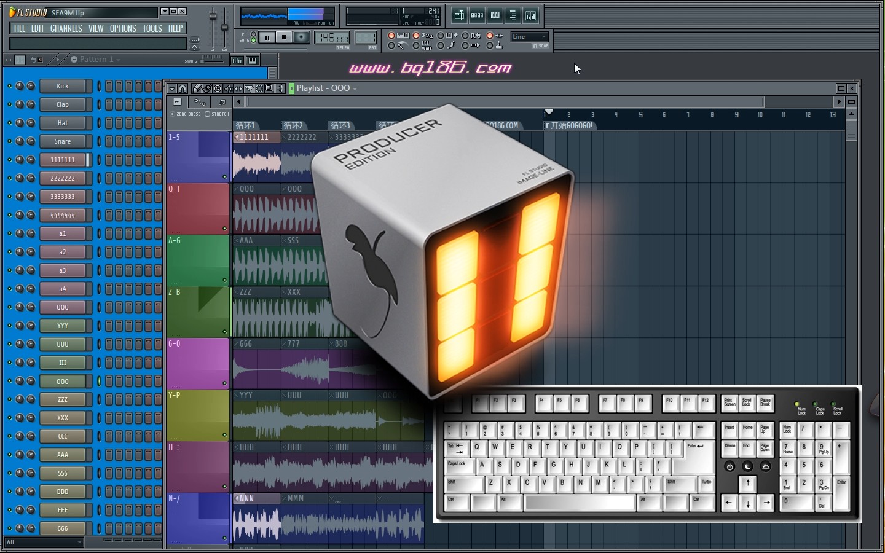Select the Slip tool in Playlist toolbar
The image size is (885, 553).
[x=238, y=88]
